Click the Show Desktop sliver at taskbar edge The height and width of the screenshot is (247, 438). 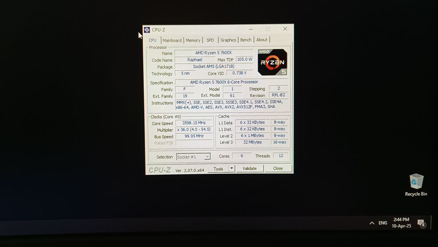coord(432,222)
